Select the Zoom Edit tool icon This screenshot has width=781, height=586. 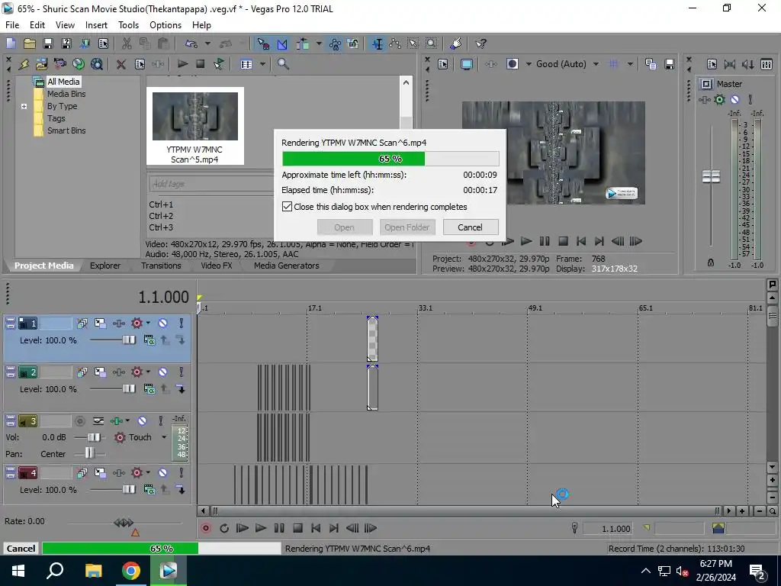(432, 43)
